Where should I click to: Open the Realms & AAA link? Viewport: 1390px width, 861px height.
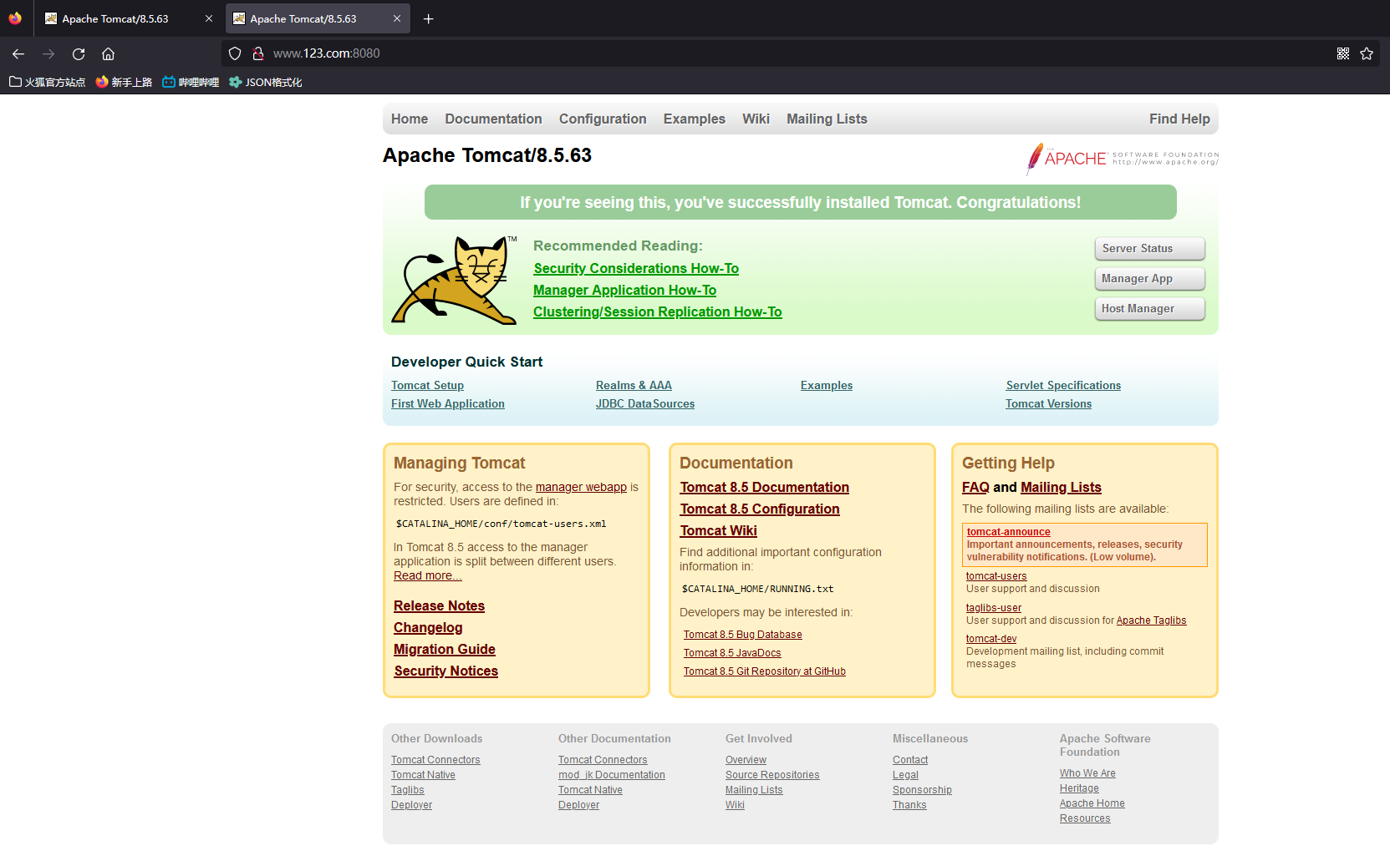click(634, 385)
